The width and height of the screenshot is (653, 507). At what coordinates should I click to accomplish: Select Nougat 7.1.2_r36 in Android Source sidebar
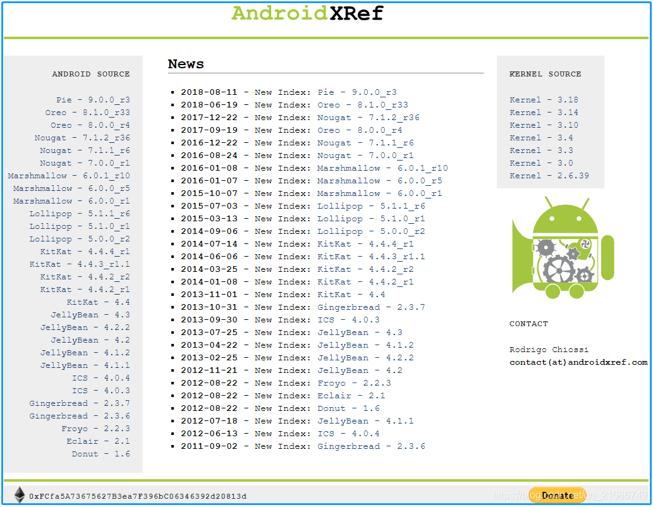pyautogui.click(x=82, y=138)
